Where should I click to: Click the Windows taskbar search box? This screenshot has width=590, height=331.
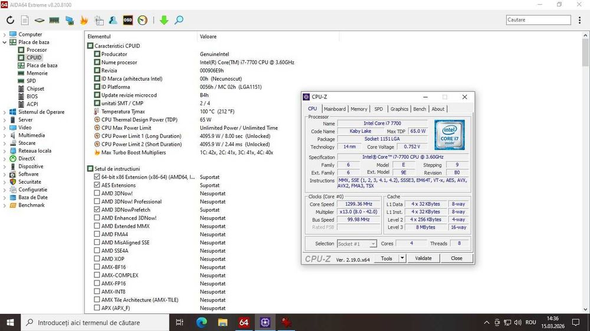coord(95,322)
